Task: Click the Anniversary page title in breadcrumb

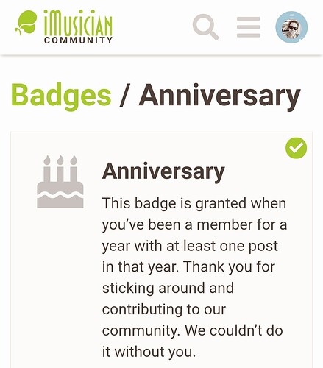Action: tap(219, 96)
